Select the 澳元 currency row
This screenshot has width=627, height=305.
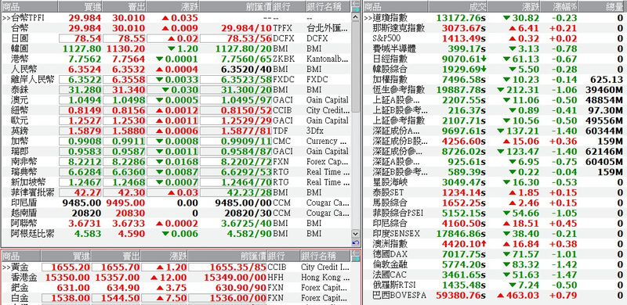[x=176, y=100]
